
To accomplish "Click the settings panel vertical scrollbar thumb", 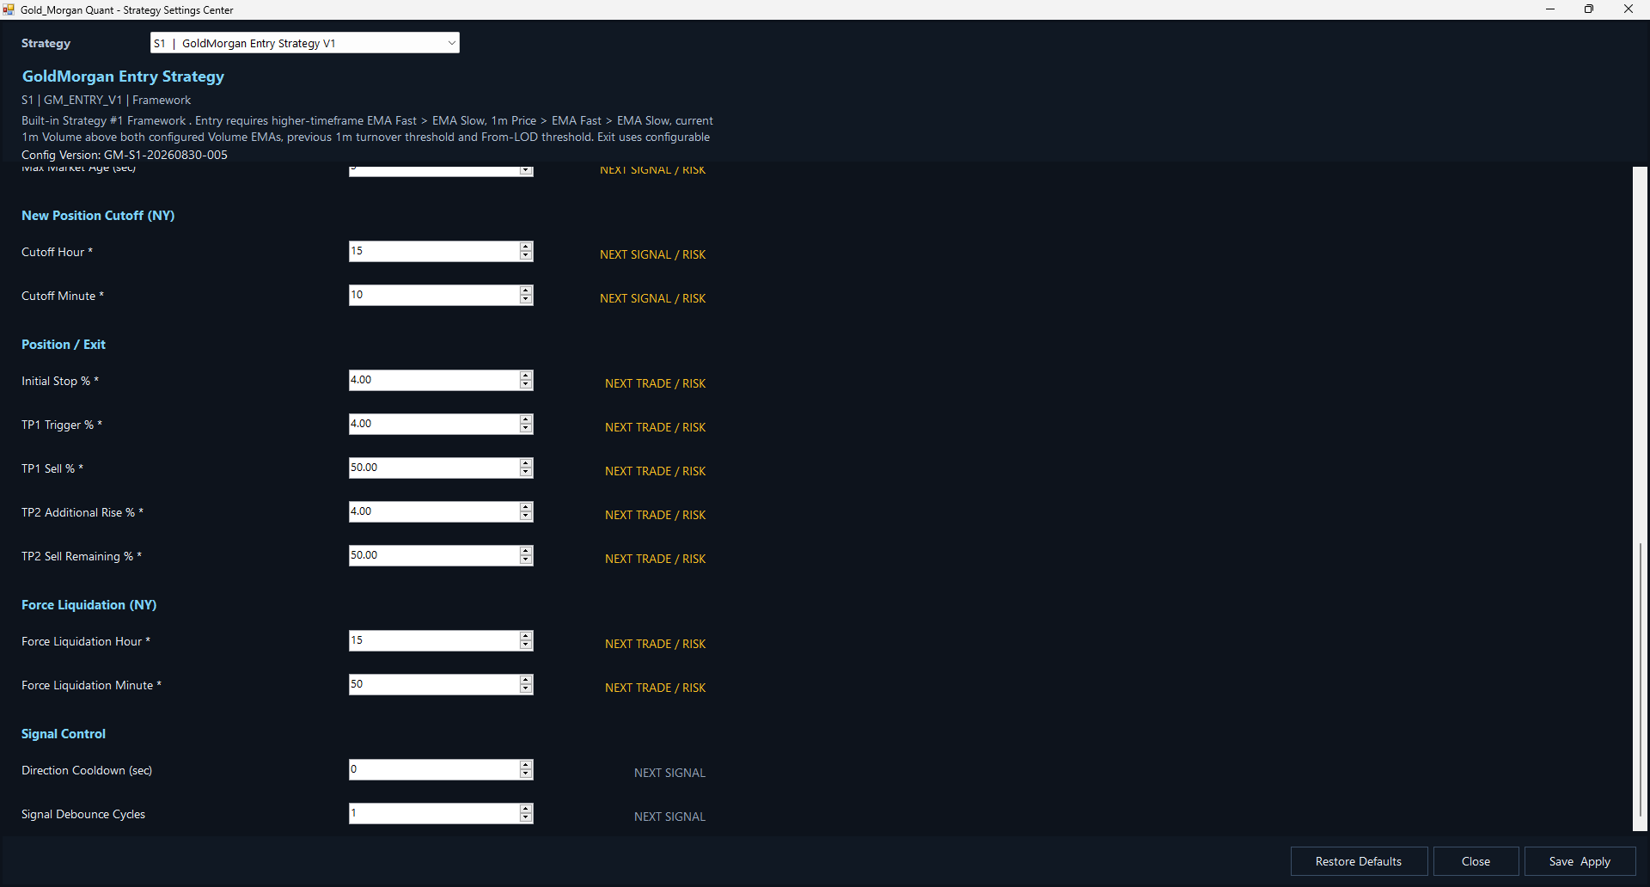I will (1640, 679).
